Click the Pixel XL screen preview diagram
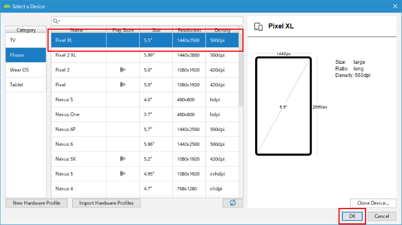The image size is (402, 225). (283, 106)
